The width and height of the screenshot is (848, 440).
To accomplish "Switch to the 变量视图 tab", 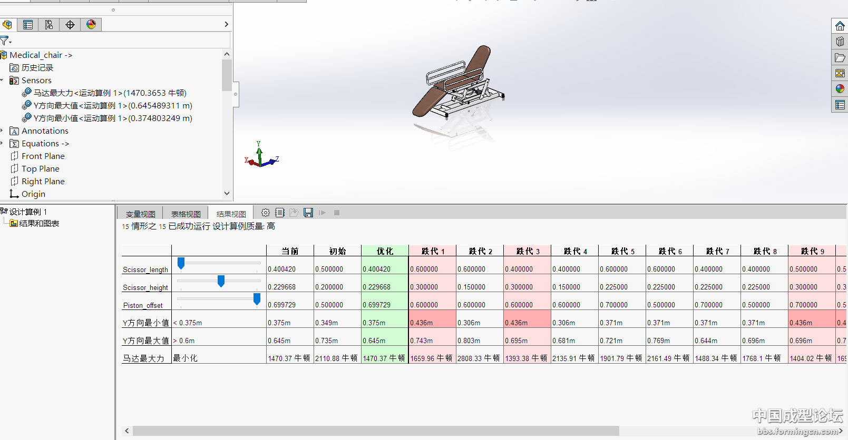I will click(x=140, y=214).
